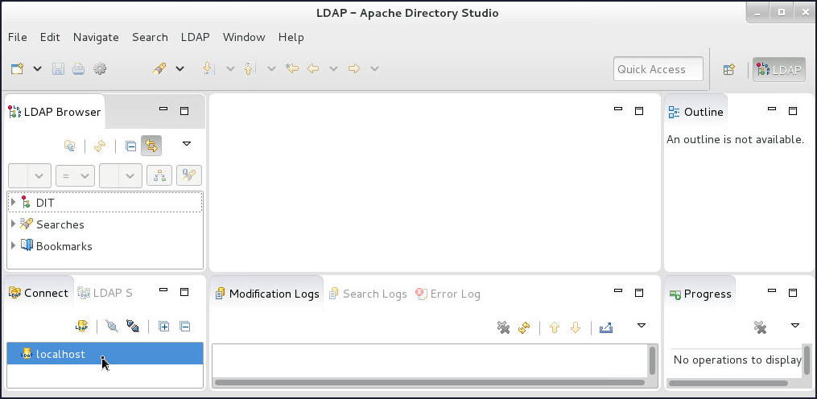
Task: Click the Up/parent icon in LDAP Browser
Action: coord(69,146)
